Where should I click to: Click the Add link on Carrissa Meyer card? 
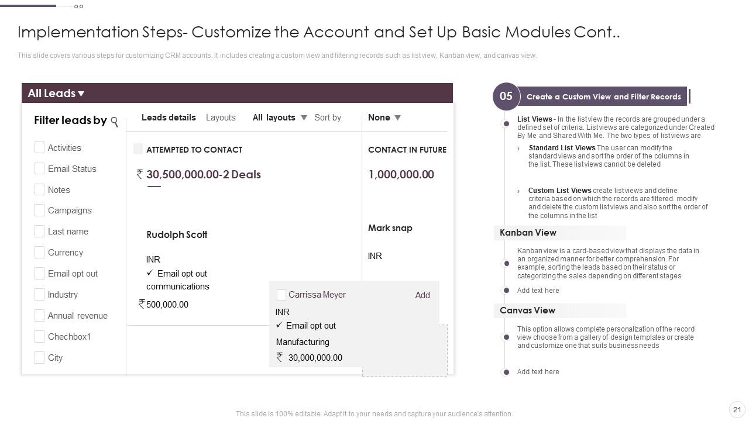(422, 295)
